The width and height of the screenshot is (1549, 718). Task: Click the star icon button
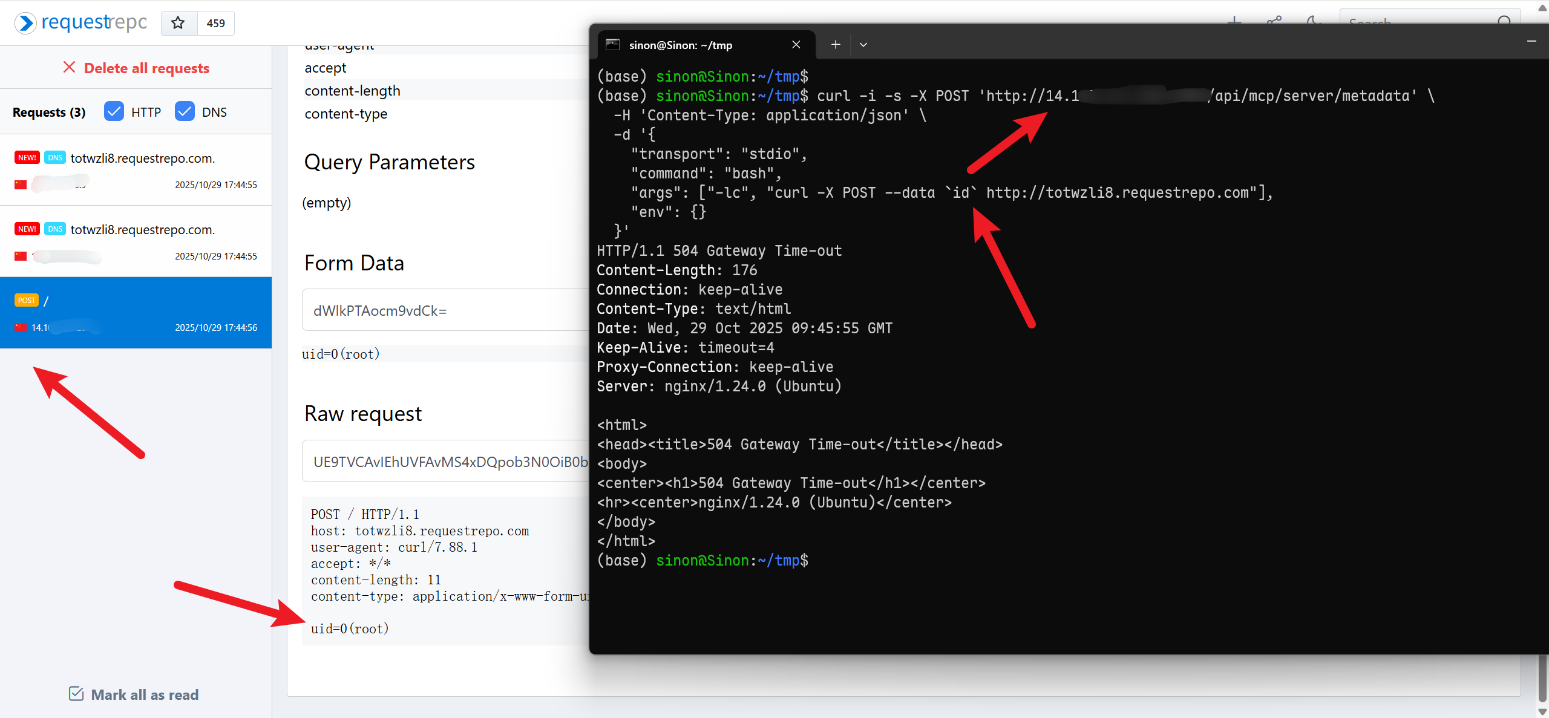coord(178,23)
